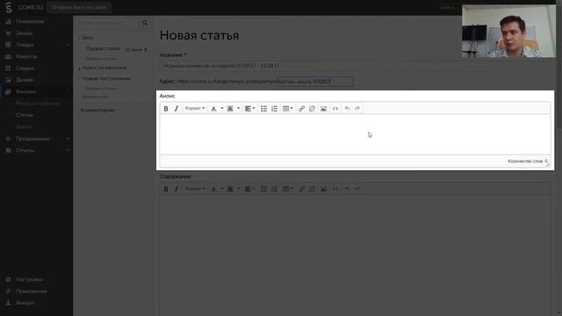Open the Комментарии section
The image size is (562, 316).
(97, 110)
